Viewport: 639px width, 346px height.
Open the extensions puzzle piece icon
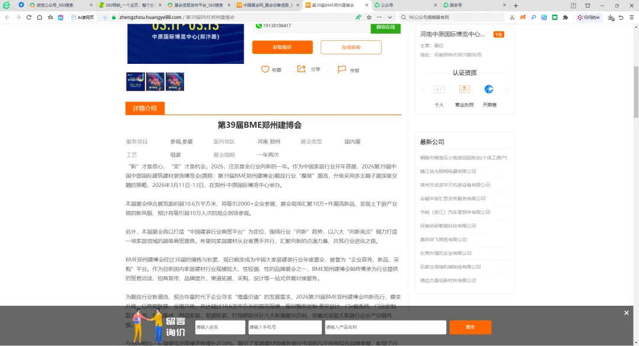[565, 18]
